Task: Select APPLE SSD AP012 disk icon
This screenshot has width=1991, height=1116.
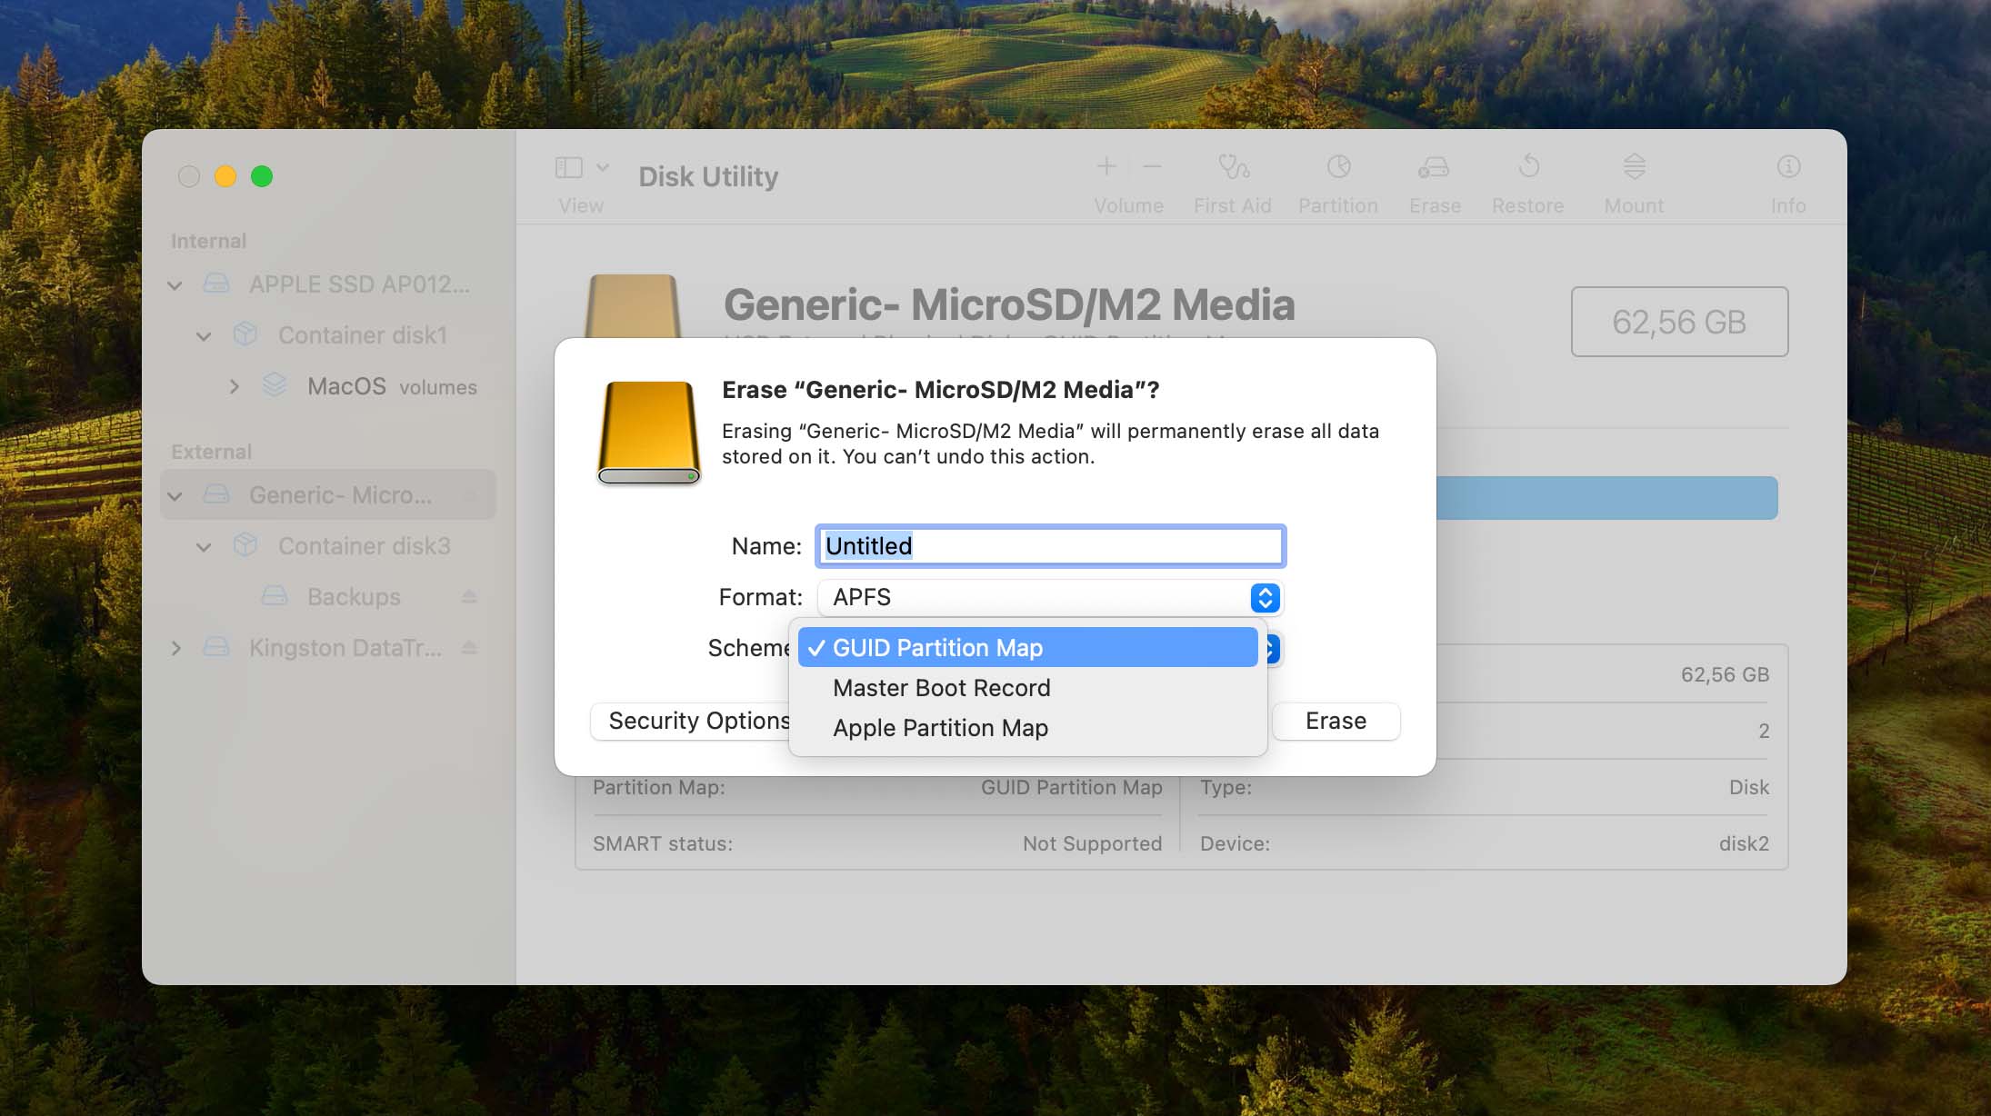Action: (x=216, y=284)
